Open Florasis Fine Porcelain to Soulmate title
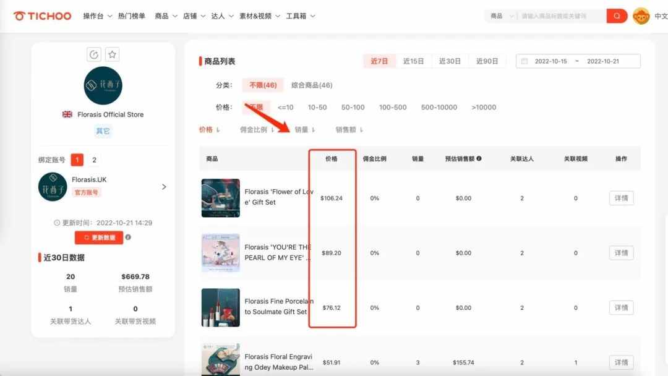 coord(278,307)
